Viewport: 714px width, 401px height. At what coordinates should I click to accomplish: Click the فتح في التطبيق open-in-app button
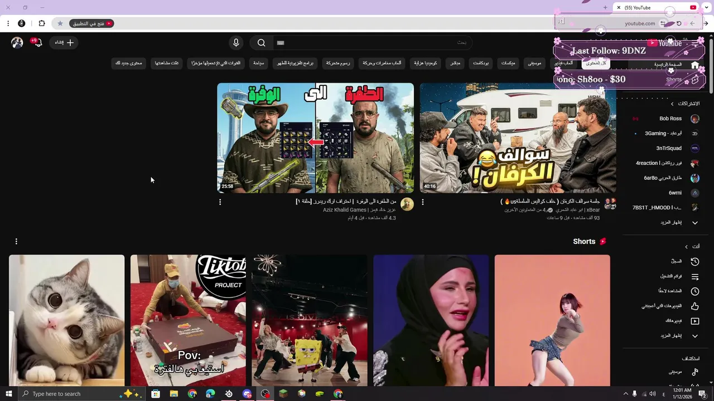92,23
